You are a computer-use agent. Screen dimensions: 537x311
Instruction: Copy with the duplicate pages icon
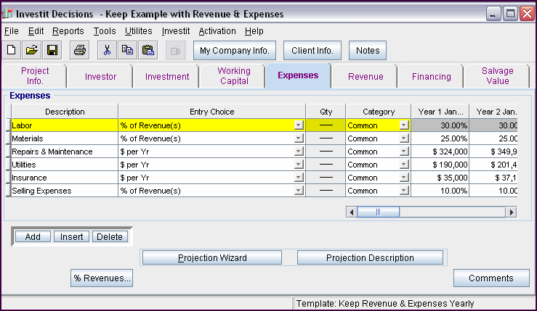(x=127, y=50)
